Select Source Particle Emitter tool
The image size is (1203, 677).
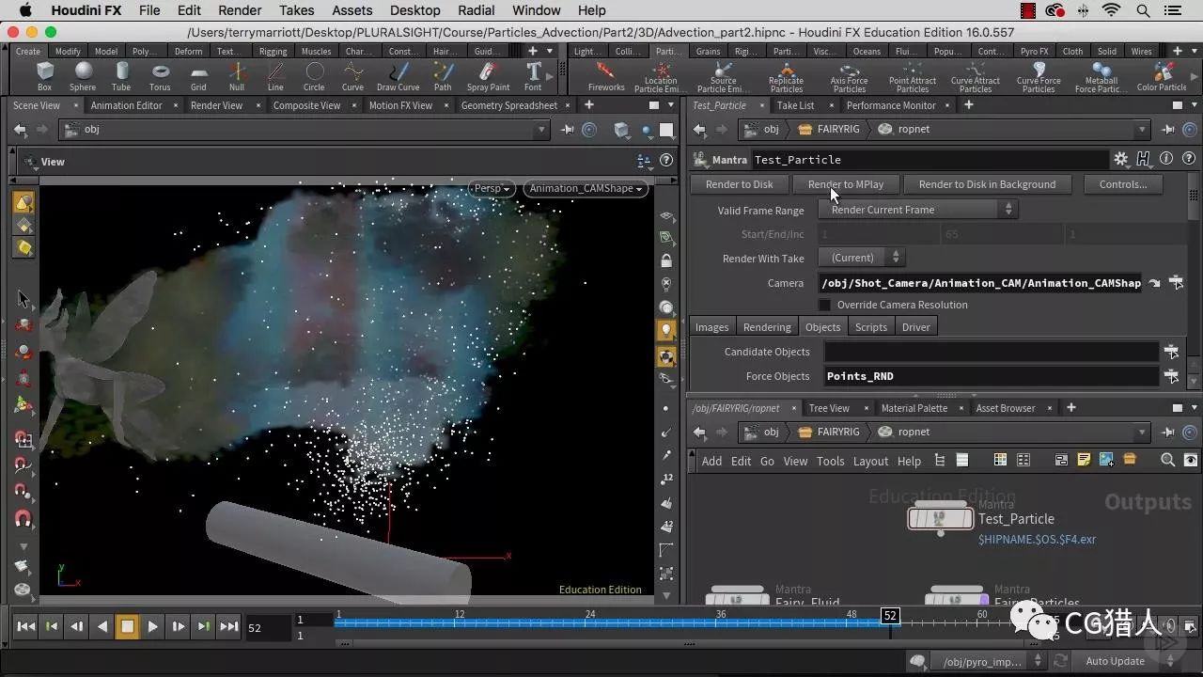click(x=724, y=78)
